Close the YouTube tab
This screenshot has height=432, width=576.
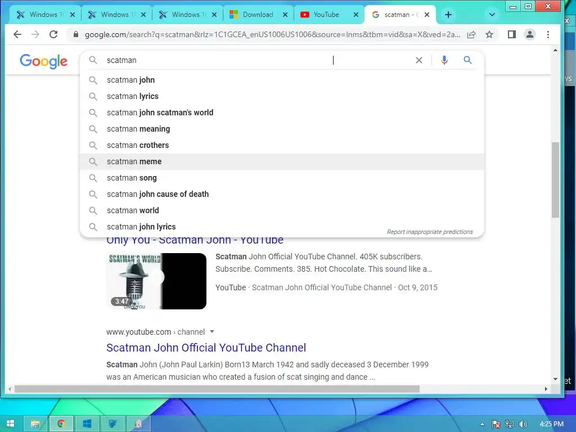click(355, 15)
